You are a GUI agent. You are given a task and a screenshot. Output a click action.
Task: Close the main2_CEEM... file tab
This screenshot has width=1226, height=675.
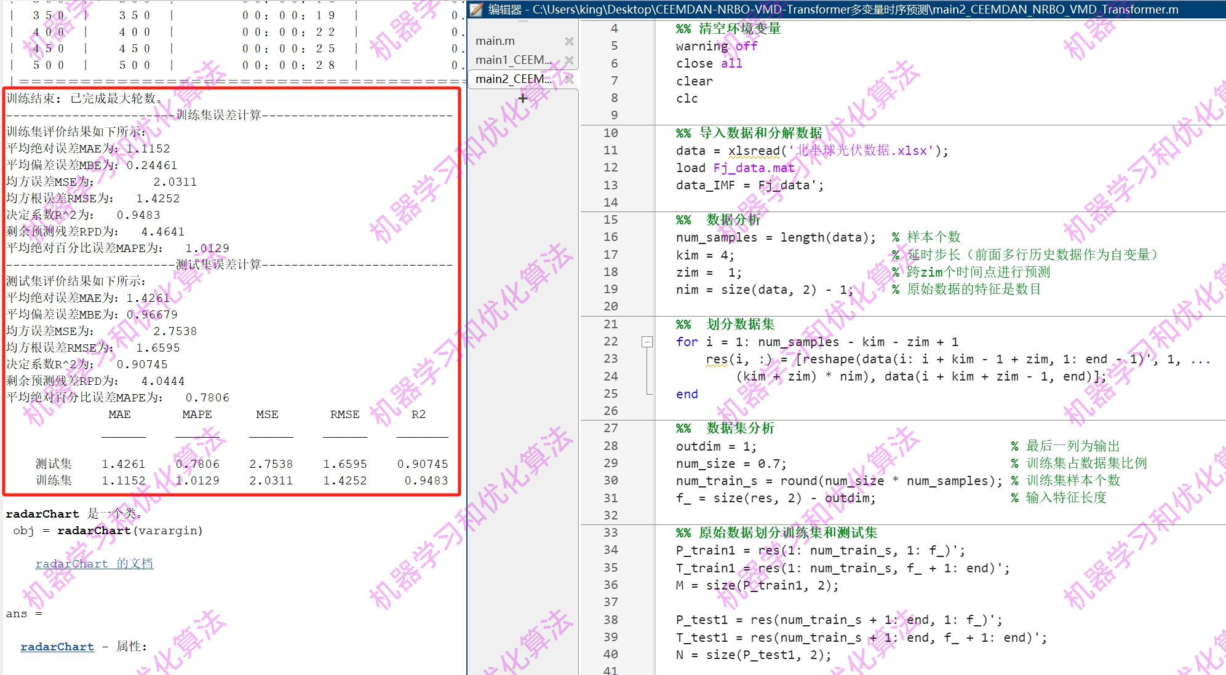pos(569,79)
